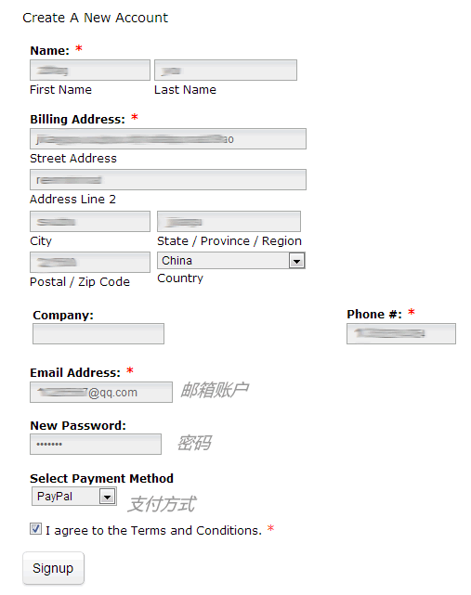Image resolution: width=471 pixels, height=595 pixels.
Task: Click the Select Payment Method heading
Action: tap(101, 478)
